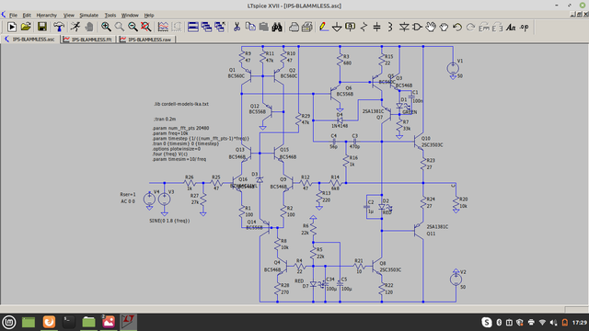This screenshot has height=331, width=589.
Task: Click the V1 voltage source symbol
Action: coord(453,68)
